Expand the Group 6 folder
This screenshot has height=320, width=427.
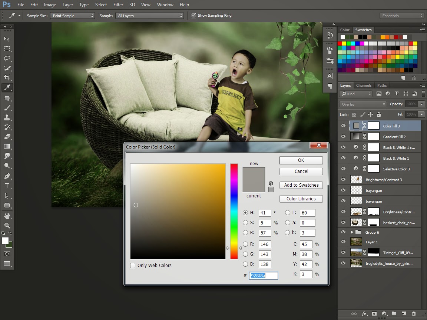pyautogui.click(x=352, y=232)
